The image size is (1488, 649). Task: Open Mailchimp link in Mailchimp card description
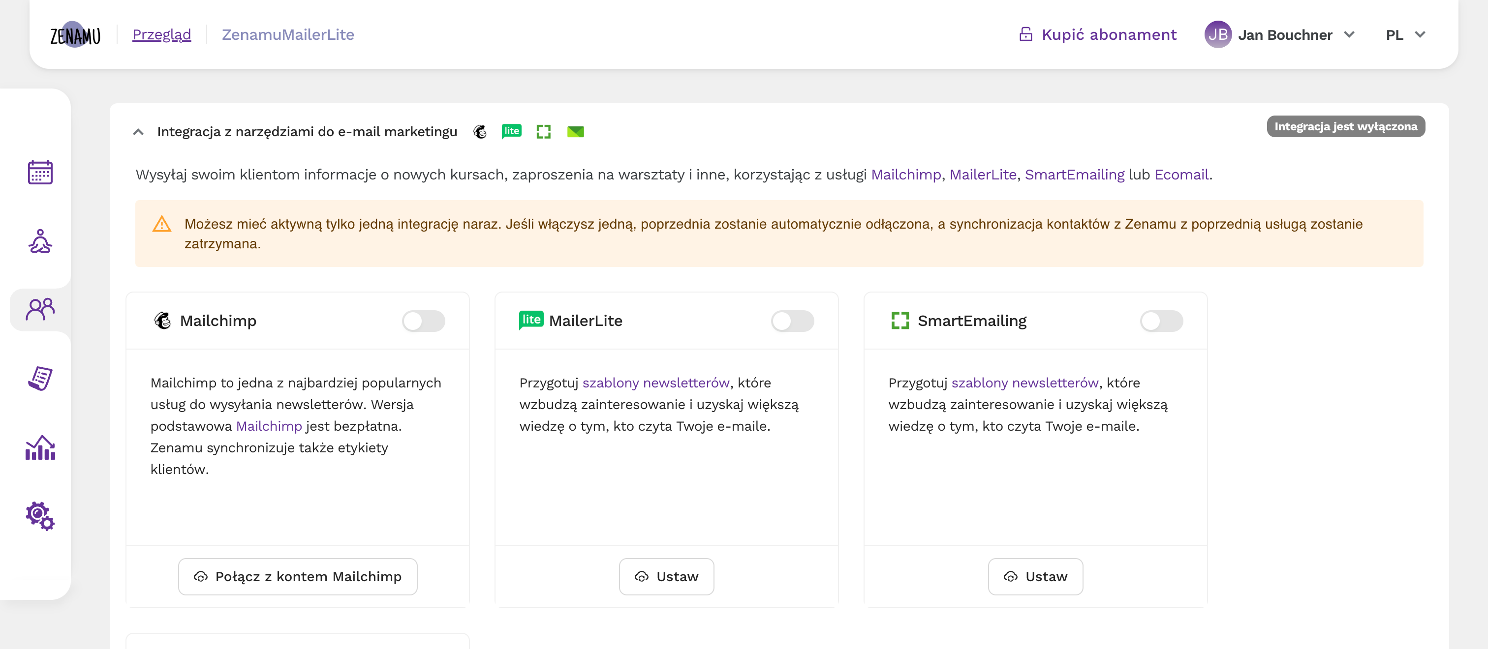[269, 426]
